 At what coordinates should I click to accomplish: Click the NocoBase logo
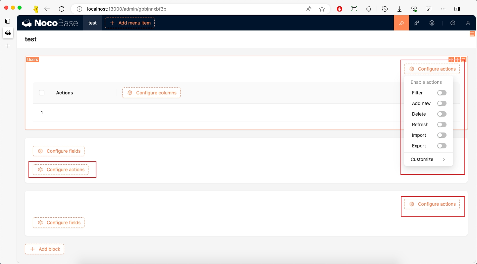point(50,23)
